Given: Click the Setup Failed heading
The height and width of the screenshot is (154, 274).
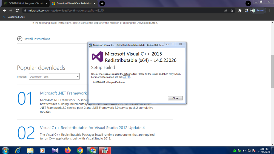Looking at the screenshot, I should 103,67.
